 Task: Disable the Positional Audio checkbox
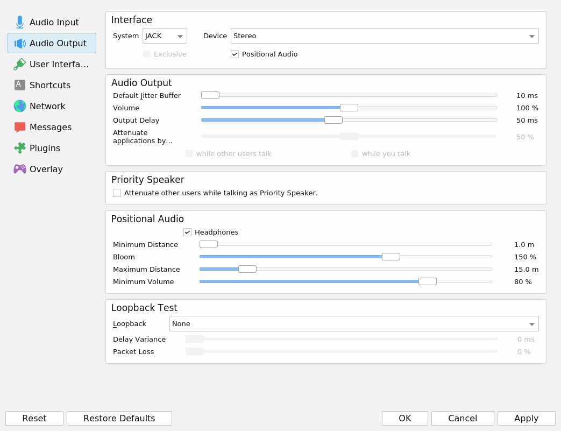(x=235, y=54)
